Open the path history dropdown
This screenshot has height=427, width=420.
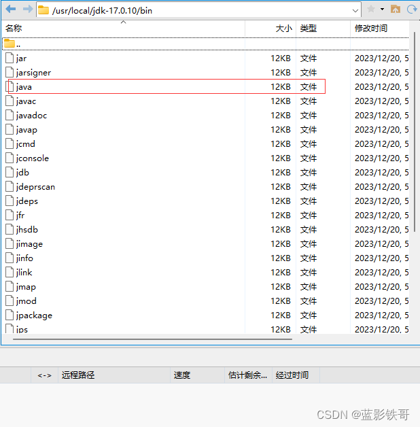(x=355, y=11)
